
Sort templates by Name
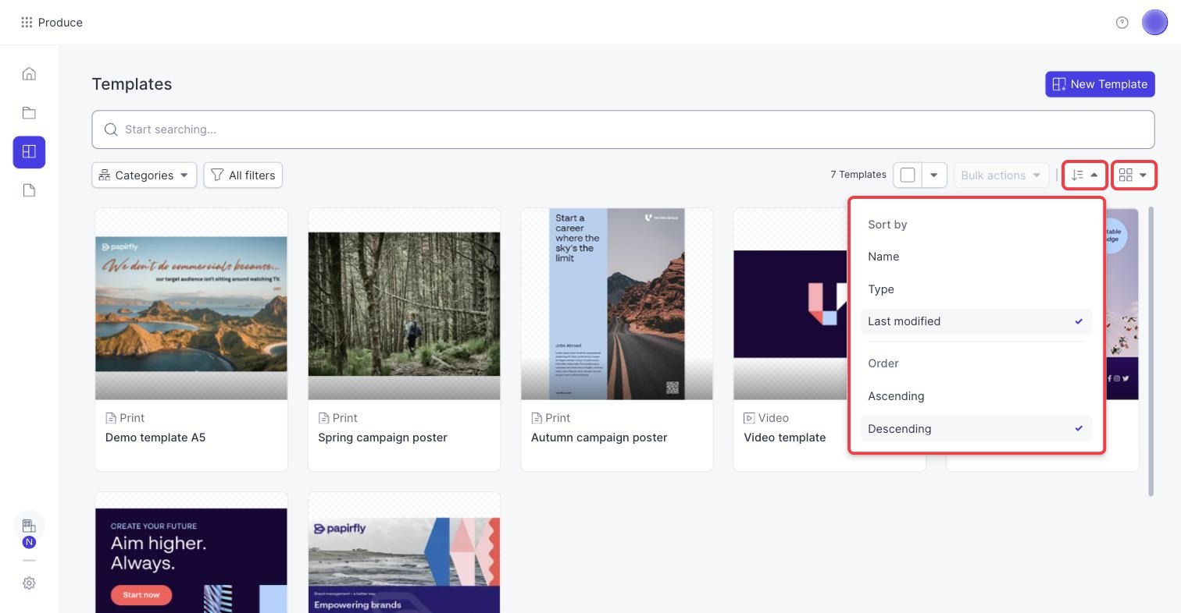click(976, 257)
